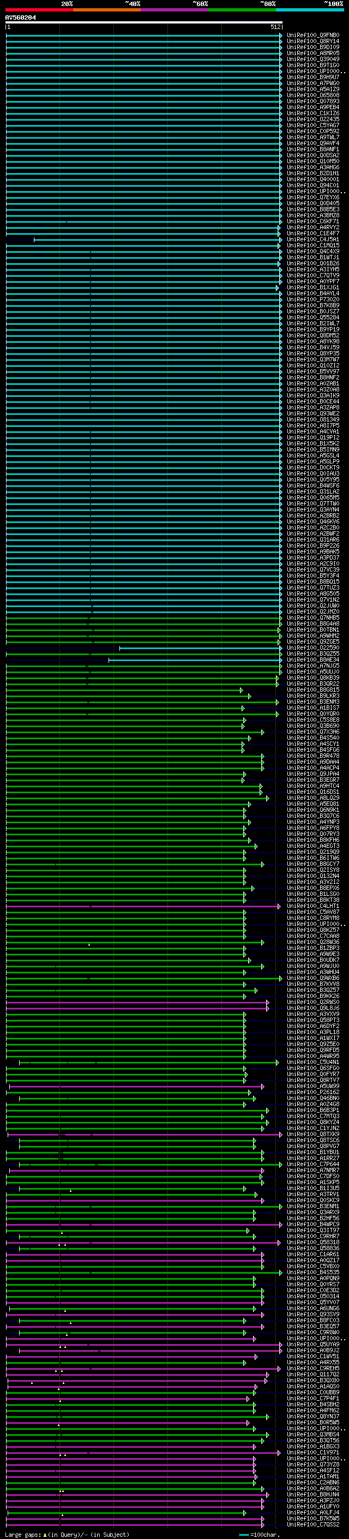Select the UniRef100_B9T1G0 label

click(x=312, y=65)
